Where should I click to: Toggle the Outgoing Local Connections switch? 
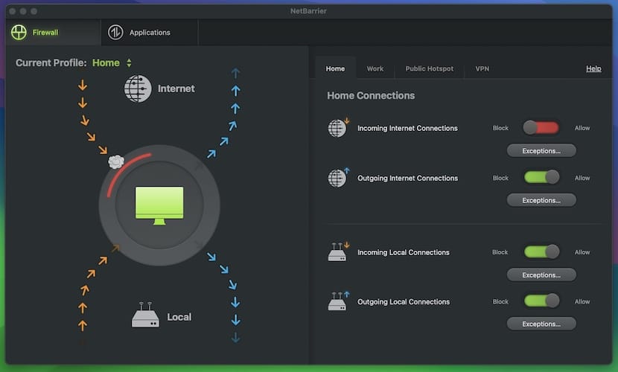coord(541,301)
